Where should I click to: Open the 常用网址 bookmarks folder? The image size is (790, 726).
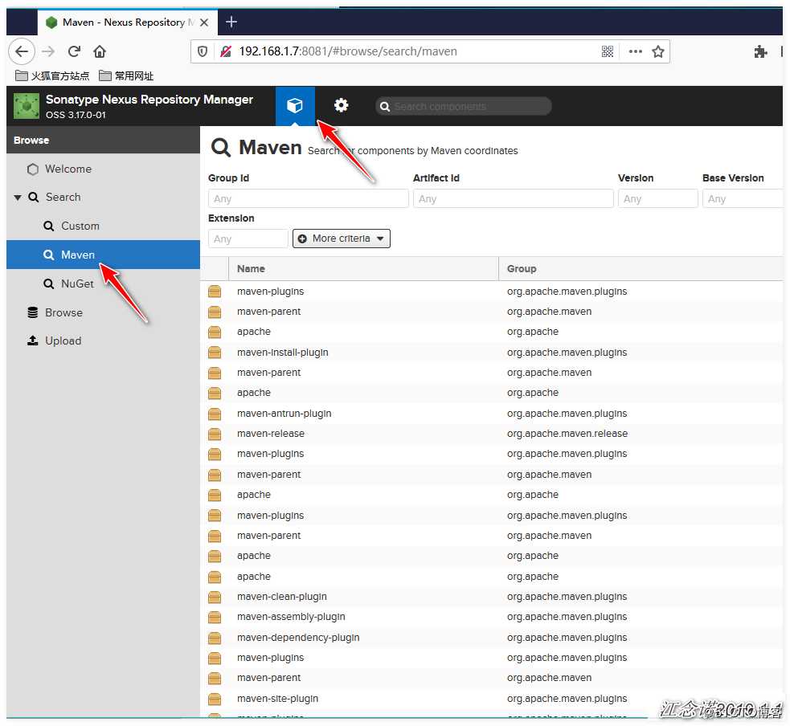pyautogui.click(x=126, y=76)
